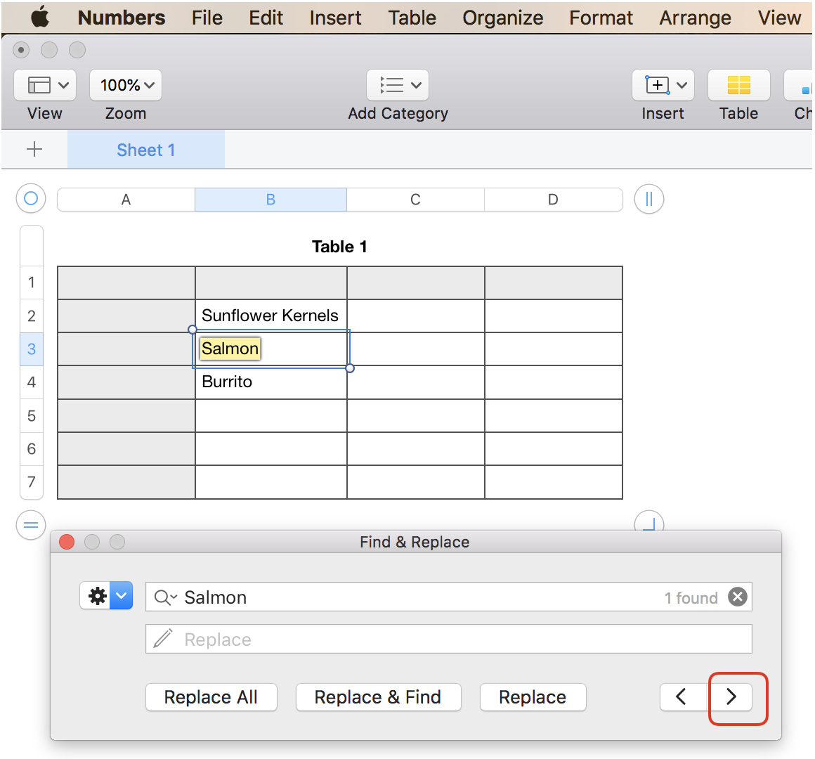Click the magnifier search history icon

click(x=166, y=597)
